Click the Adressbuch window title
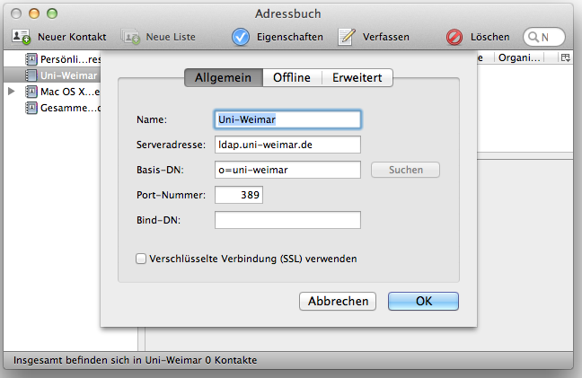This screenshot has width=582, height=378. click(x=288, y=13)
